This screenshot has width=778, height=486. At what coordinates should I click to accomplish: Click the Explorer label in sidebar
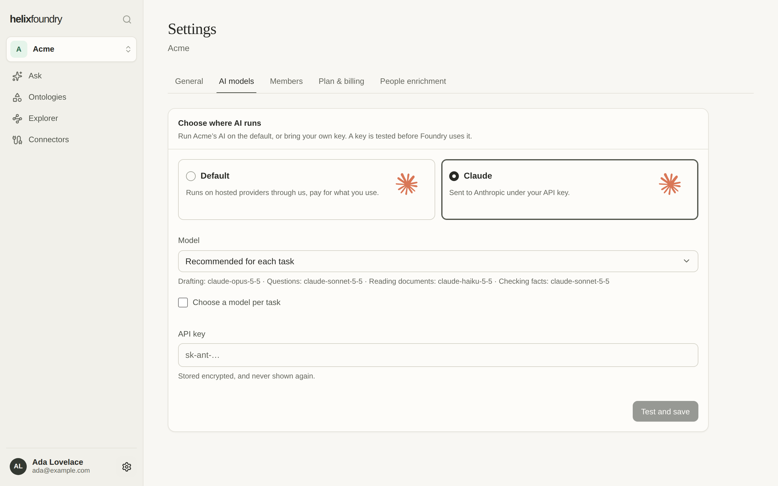point(43,118)
